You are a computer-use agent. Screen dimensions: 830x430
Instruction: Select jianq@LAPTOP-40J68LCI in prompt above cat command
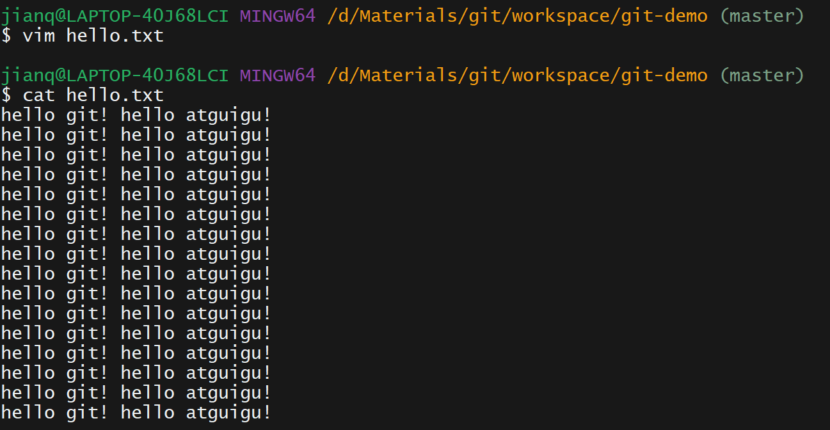pyautogui.click(x=115, y=76)
